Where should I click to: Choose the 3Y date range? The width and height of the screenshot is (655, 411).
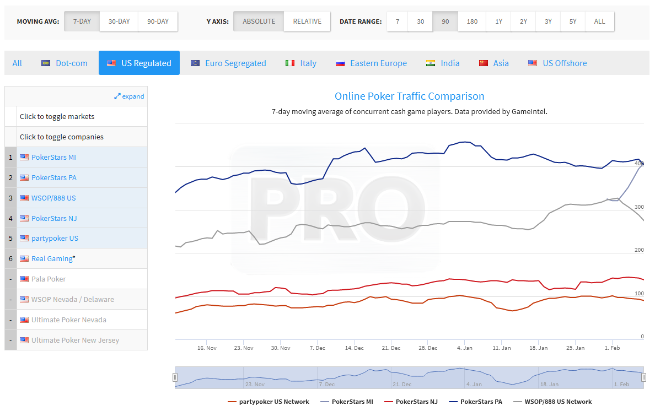pos(548,21)
